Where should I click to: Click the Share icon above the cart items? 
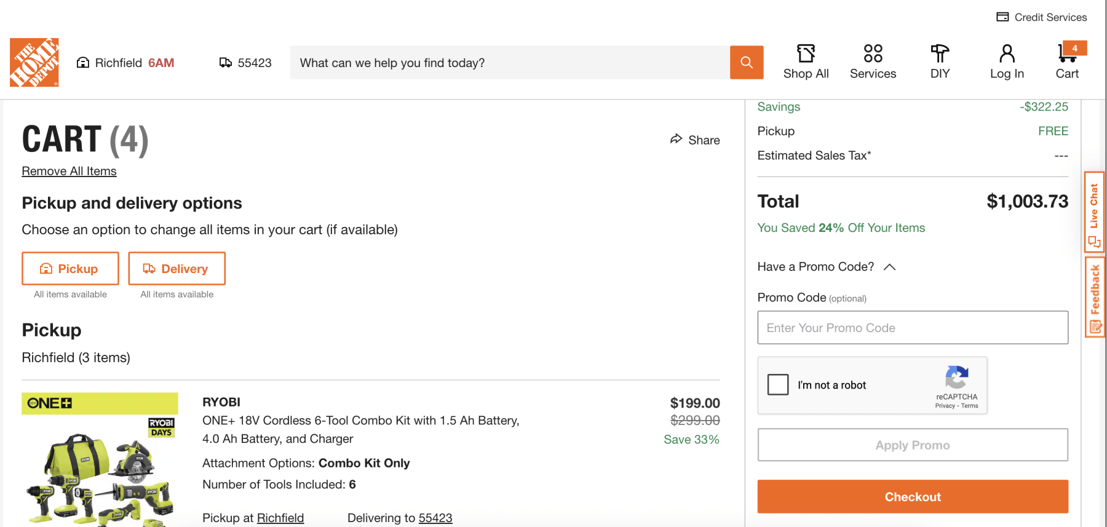(x=676, y=140)
